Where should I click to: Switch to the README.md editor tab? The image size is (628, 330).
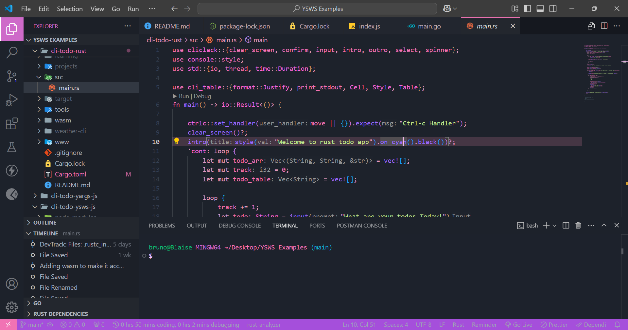click(x=167, y=26)
